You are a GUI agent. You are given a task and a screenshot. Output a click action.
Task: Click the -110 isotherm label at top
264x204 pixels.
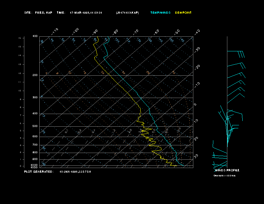pyautogui.click(x=55, y=31)
